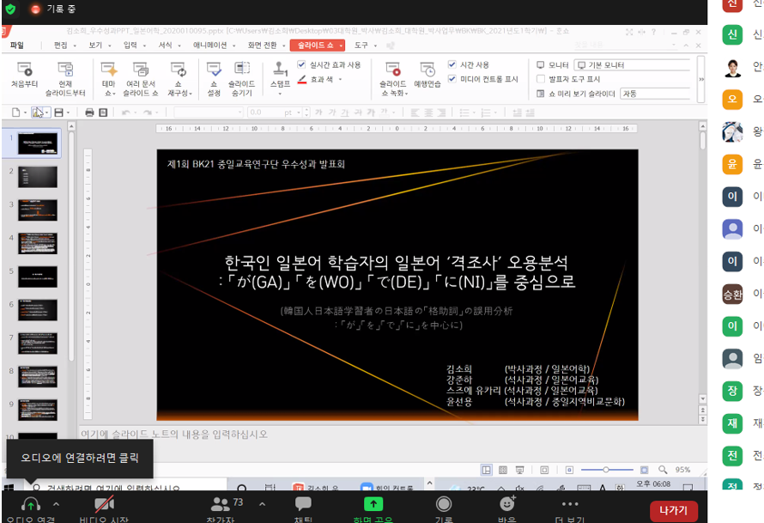Image resolution: width=764 pixels, height=523 pixels.
Task: Open Zoom reactions (반응) icon
Action: pyautogui.click(x=507, y=505)
